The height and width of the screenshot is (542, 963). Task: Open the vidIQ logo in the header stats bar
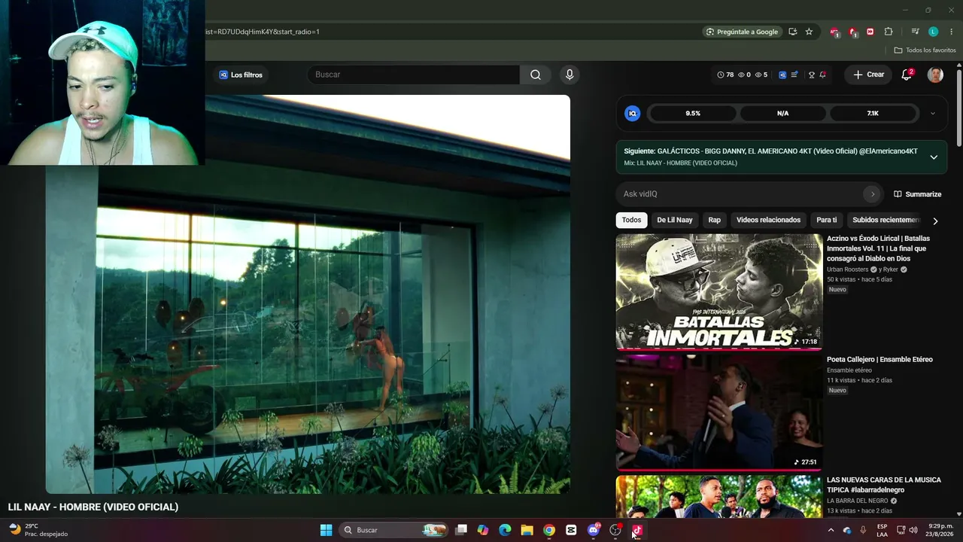click(x=782, y=75)
